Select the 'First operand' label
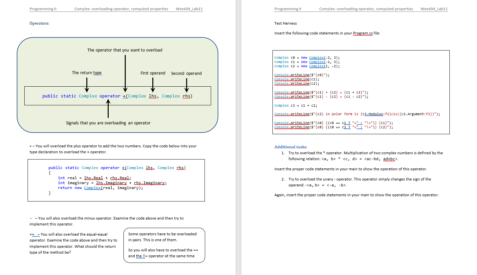This screenshot has width=477, height=275. point(153,73)
